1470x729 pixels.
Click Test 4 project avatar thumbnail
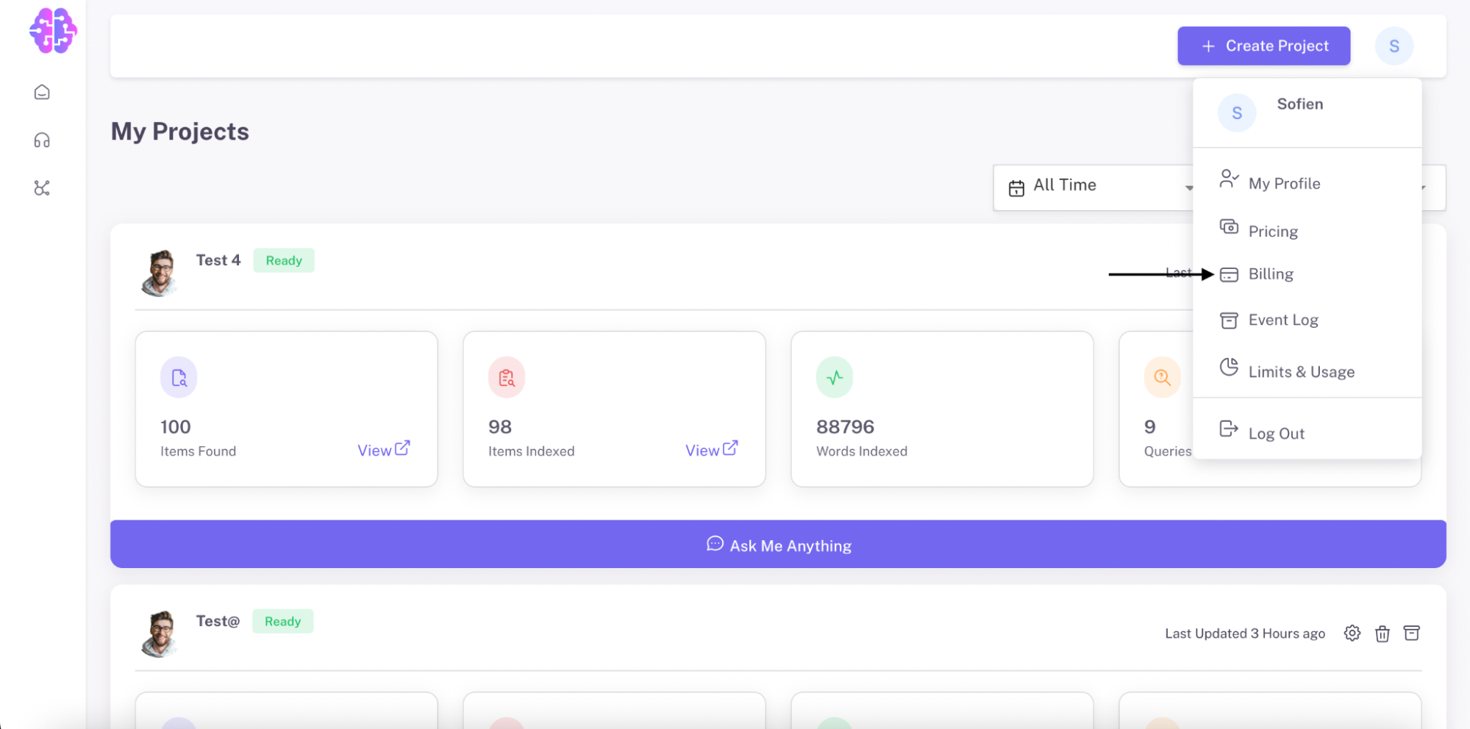coord(159,273)
